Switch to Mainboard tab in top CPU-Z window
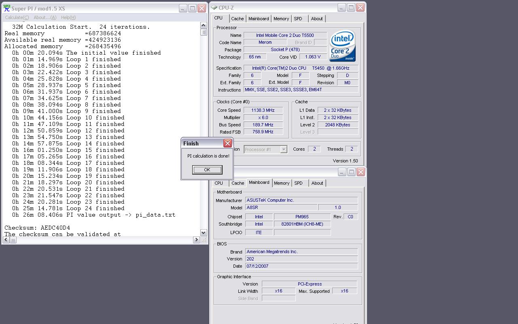 point(259,19)
